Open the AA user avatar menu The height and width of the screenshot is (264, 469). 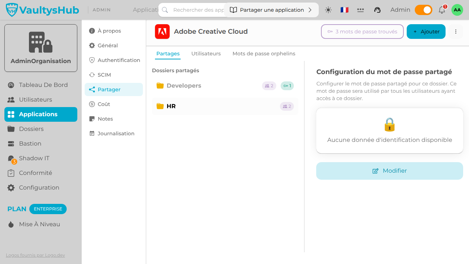[457, 10]
